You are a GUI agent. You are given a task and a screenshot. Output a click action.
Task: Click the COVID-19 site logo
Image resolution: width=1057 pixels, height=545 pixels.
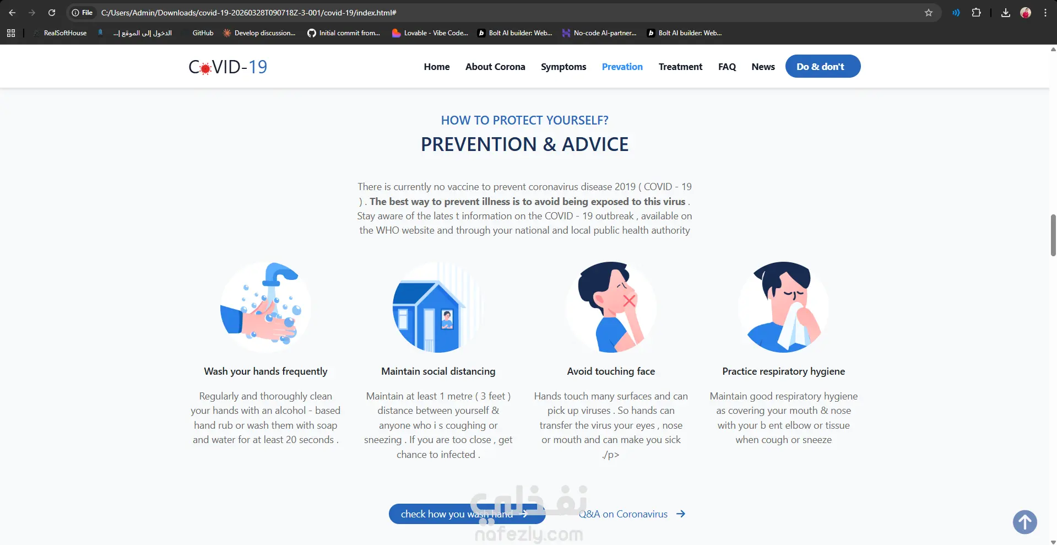pyautogui.click(x=227, y=67)
